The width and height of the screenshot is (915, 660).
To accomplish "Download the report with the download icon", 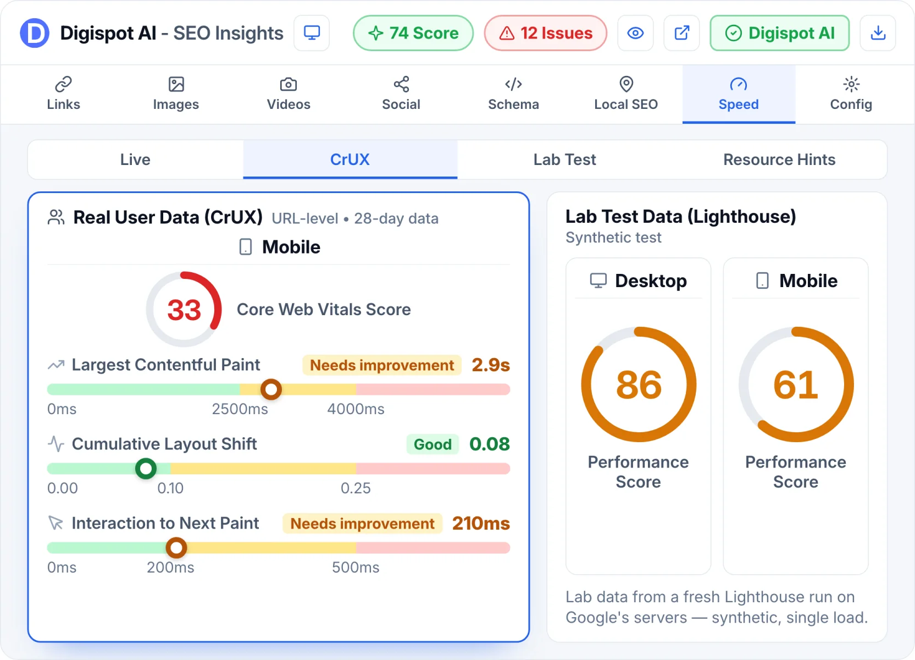I will click(x=878, y=33).
